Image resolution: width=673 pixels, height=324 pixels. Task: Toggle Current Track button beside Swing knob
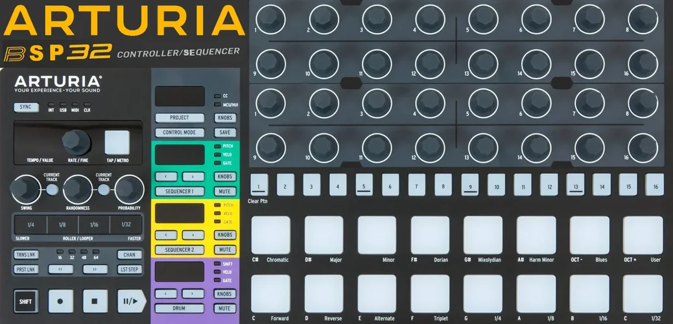coord(52,190)
